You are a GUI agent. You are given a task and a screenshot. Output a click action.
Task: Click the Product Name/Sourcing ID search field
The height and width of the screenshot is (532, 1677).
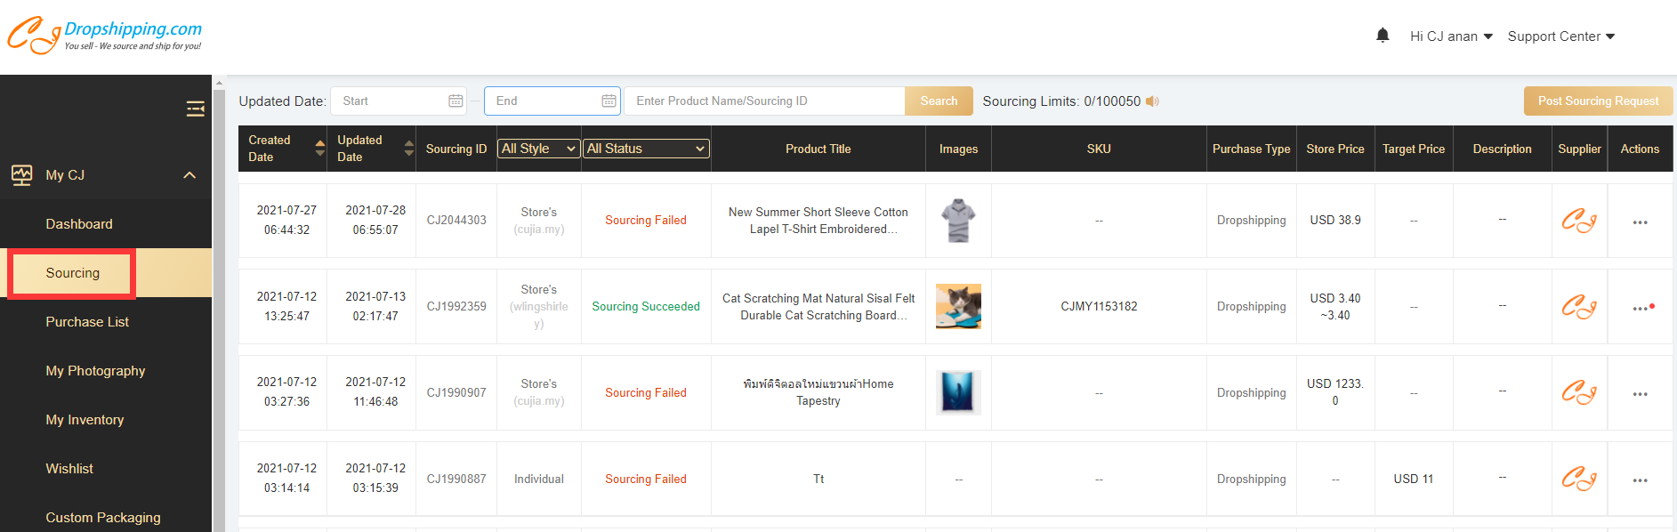[x=765, y=101]
